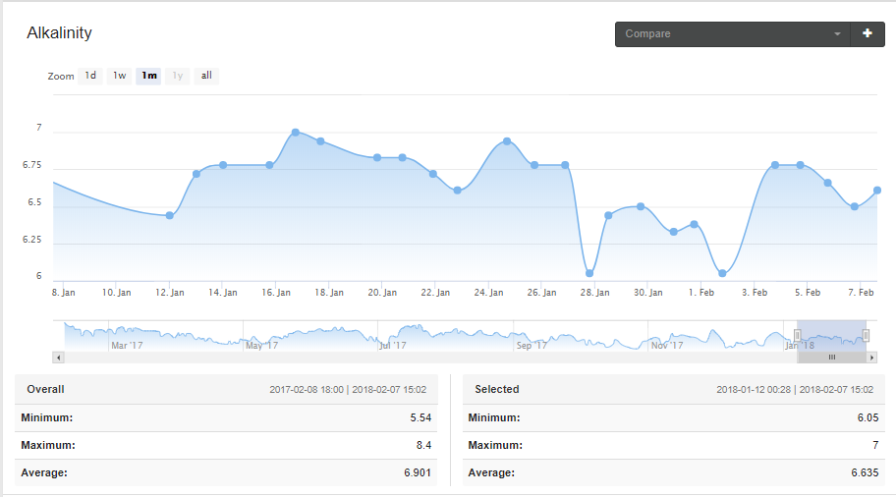The height and width of the screenshot is (497, 896).
Task: Set zoom range to 1w
Action: [x=119, y=76]
